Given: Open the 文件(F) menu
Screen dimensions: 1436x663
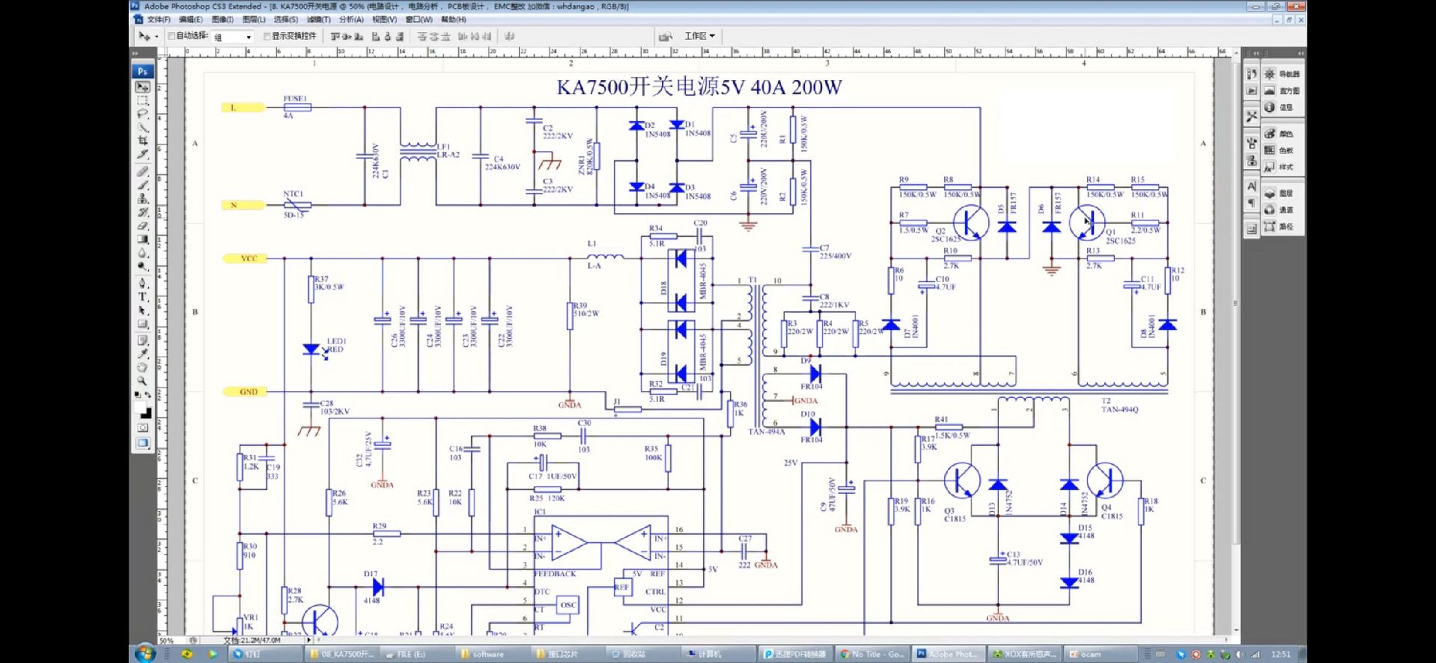Looking at the screenshot, I should 159,20.
